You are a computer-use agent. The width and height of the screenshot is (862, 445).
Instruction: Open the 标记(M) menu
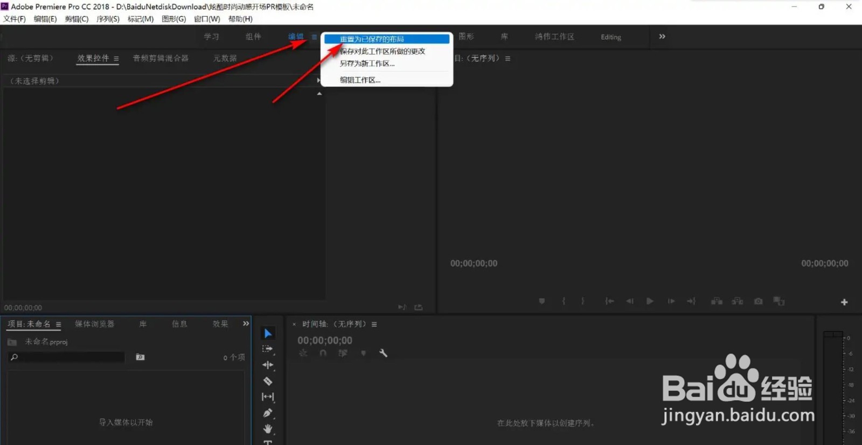point(141,19)
